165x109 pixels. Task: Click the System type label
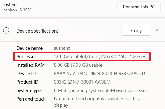(x=29, y=90)
